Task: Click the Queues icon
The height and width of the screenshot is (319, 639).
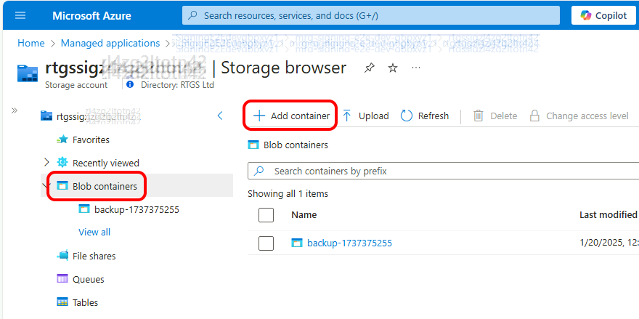Action: click(x=62, y=279)
